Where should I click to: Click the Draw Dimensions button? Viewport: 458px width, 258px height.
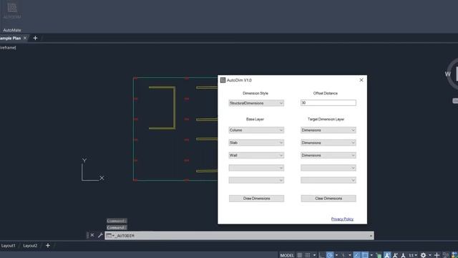256,199
